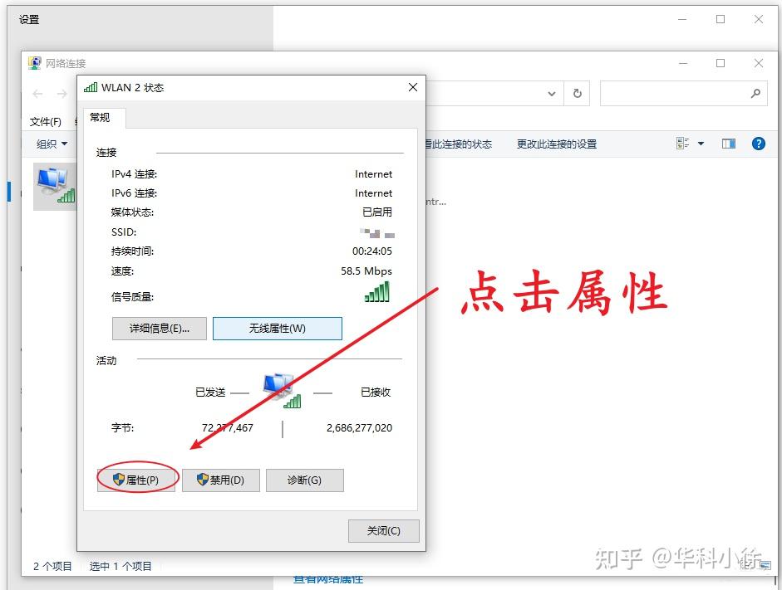Open the 文件(F) menu
The height and width of the screenshot is (590, 782).
coord(46,121)
